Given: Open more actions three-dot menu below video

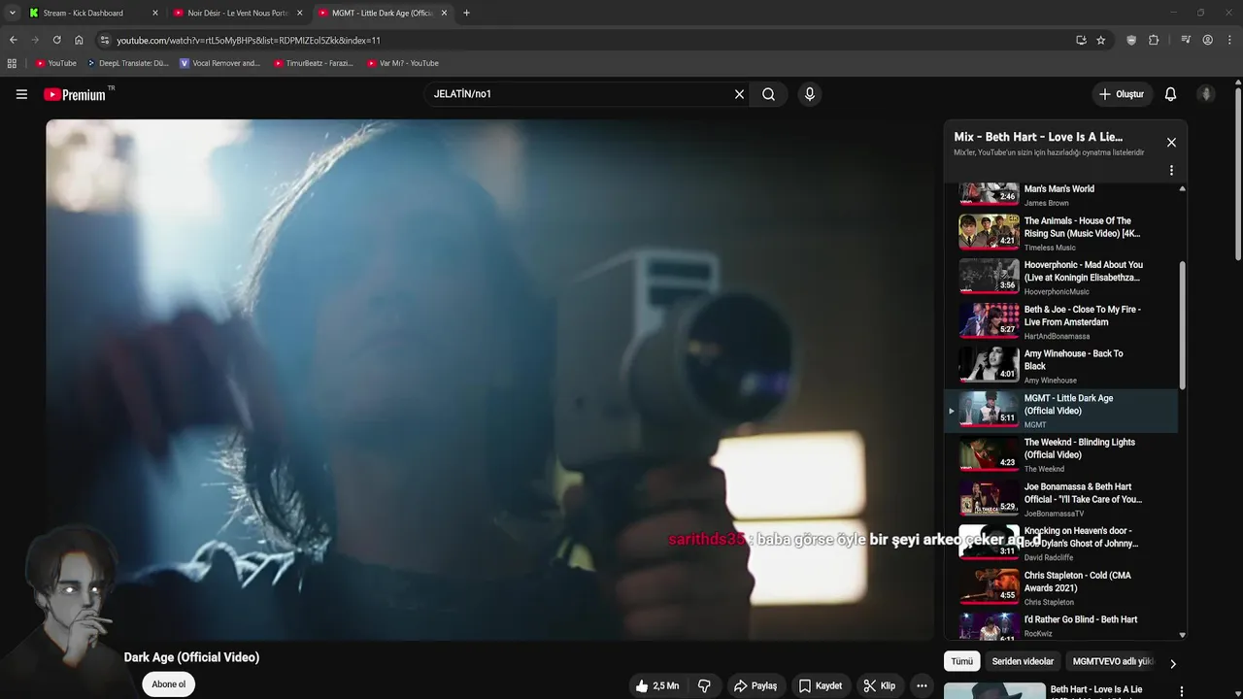Looking at the screenshot, I should [922, 685].
